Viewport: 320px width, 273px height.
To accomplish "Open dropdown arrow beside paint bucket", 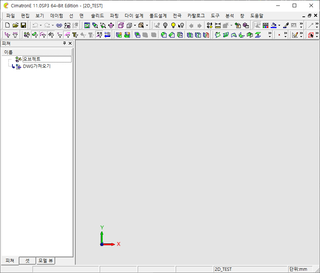I will pyautogui.click(x=279, y=26).
